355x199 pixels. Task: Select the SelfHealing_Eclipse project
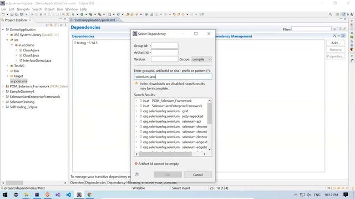coord(23,107)
